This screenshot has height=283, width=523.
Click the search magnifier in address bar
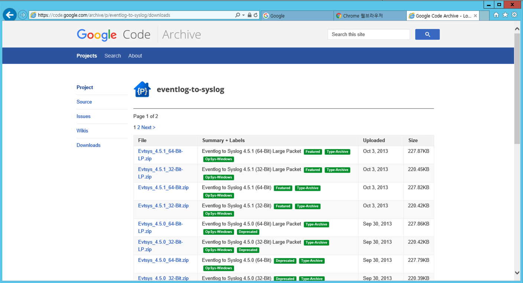pyautogui.click(x=238, y=15)
